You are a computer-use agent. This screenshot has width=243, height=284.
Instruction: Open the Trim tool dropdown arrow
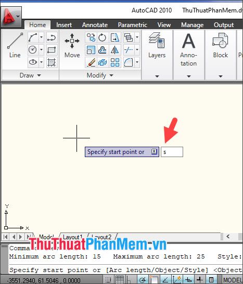click(x=137, y=50)
